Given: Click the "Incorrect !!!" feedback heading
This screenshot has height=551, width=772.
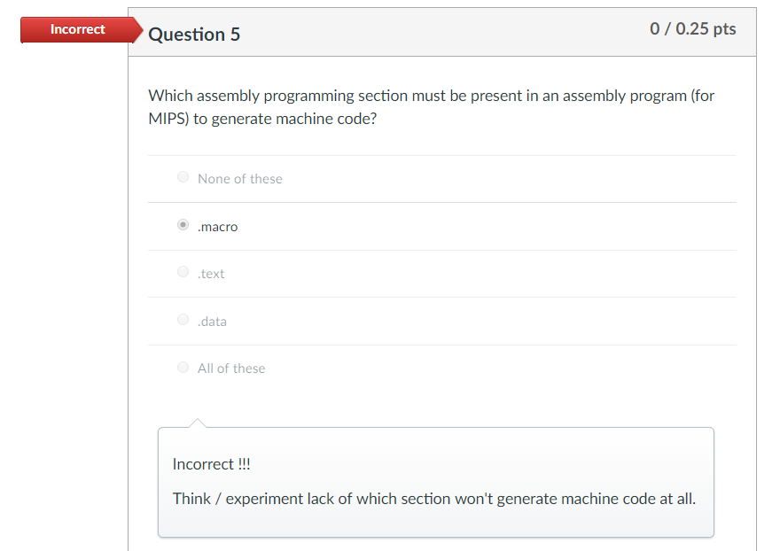Looking at the screenshot, I should click(211, 463).
